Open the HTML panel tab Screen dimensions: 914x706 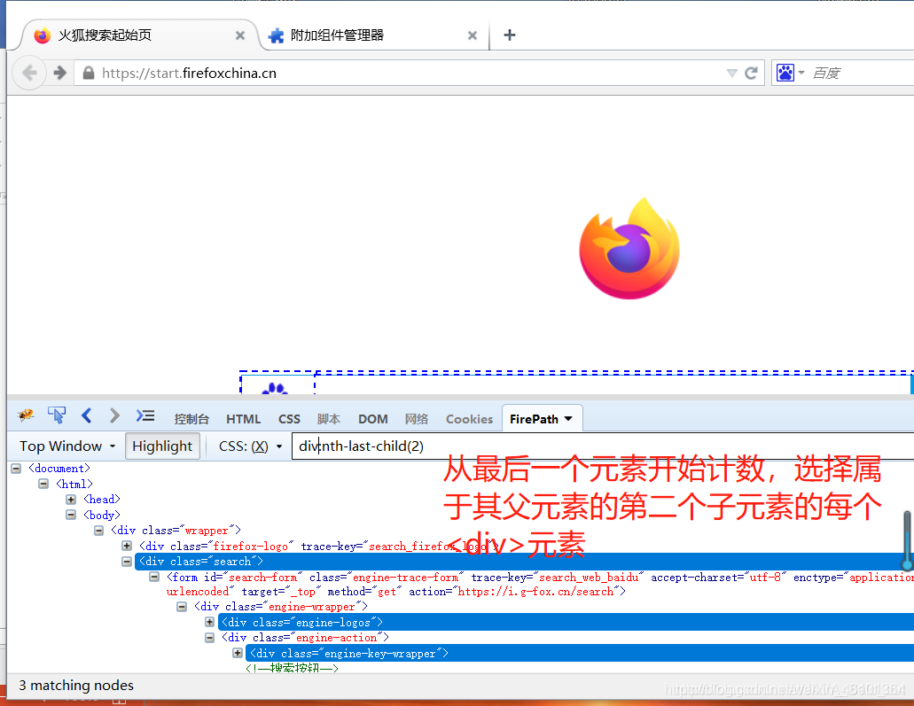[x=243, y=419]
